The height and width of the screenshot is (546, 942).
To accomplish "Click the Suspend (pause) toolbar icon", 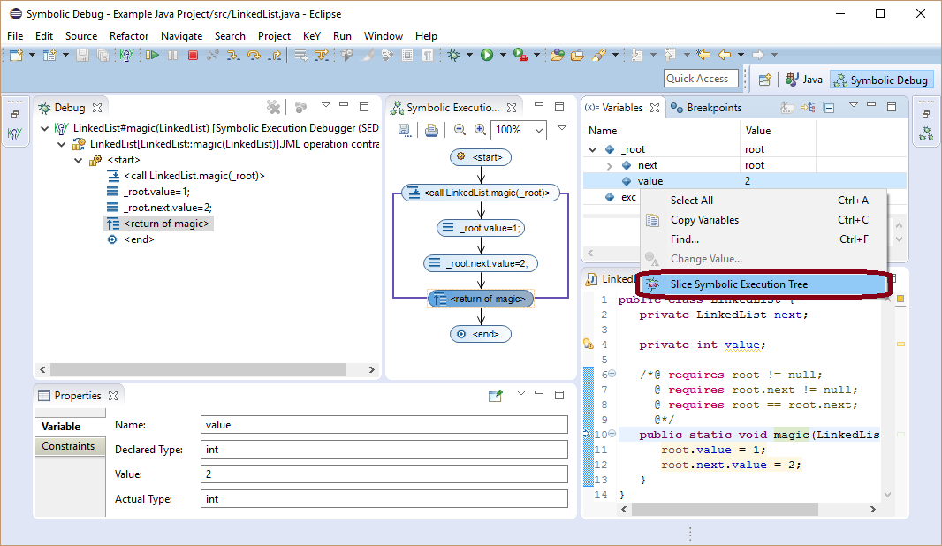I will (173, 56).
